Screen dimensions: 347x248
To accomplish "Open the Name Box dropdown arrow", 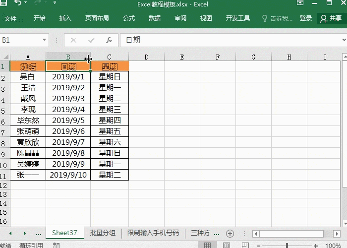I will [x=44, y=40].
